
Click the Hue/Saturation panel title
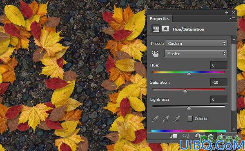(188, 29)
